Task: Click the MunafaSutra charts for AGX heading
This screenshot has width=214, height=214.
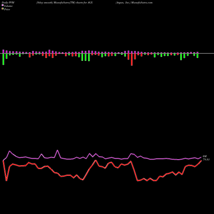Action: (65, 3)
